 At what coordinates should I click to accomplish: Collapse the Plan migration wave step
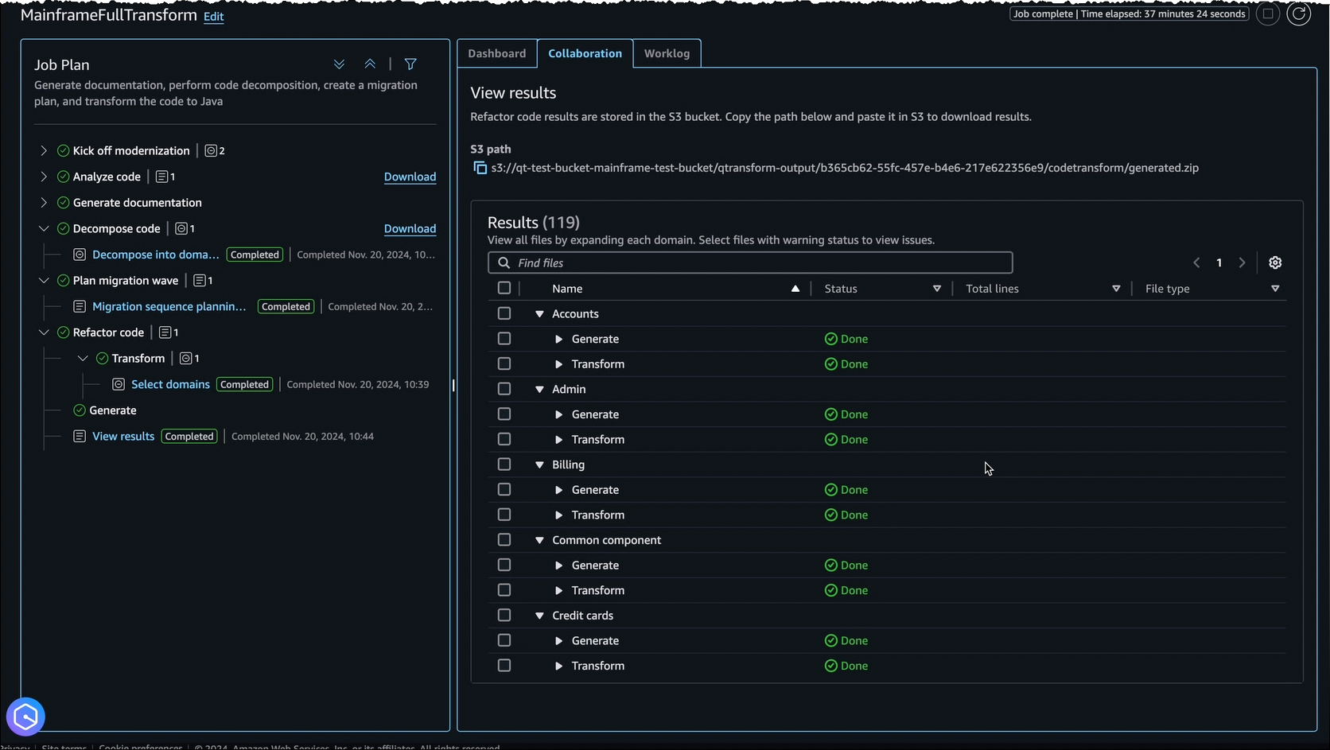click(x=44, y=281)
